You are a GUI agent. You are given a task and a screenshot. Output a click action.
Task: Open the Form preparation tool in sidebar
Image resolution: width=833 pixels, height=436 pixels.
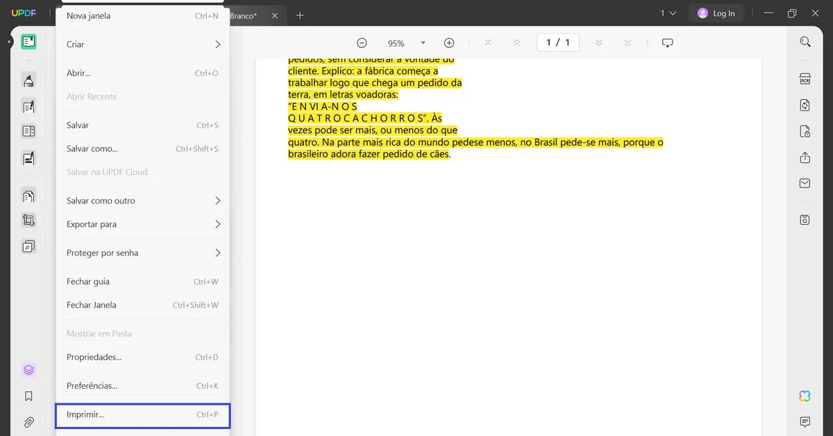[28, 131]
